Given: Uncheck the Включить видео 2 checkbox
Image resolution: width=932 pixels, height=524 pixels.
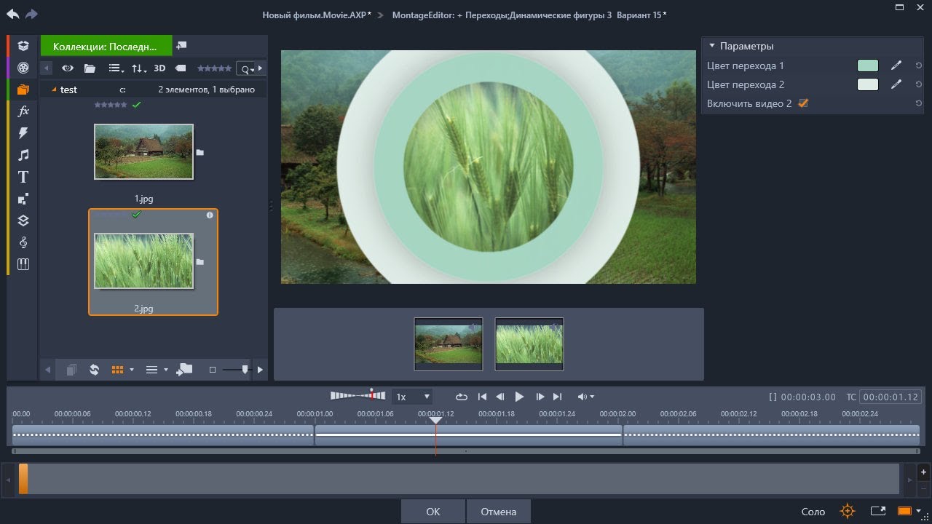Looking at the screenshot, I should pos(803,103).
